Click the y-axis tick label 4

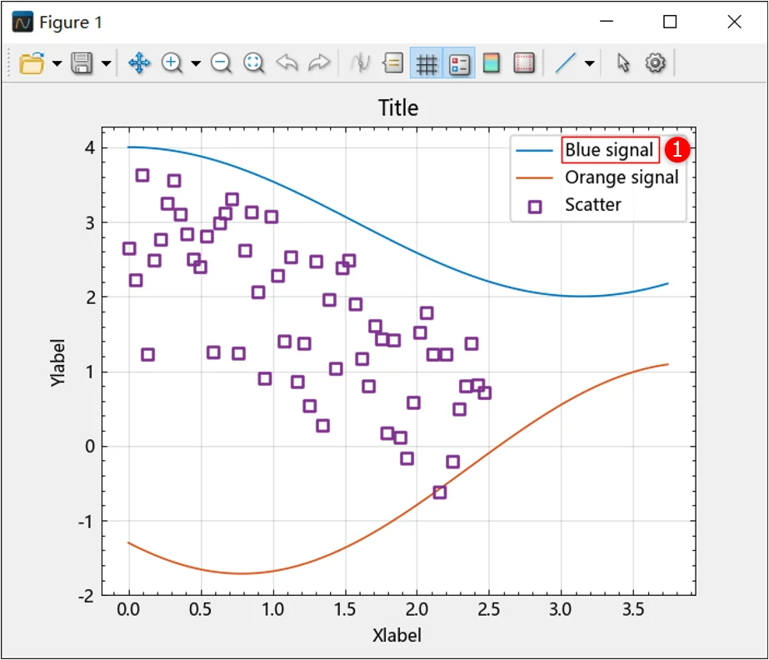click(x=90, y=147)
